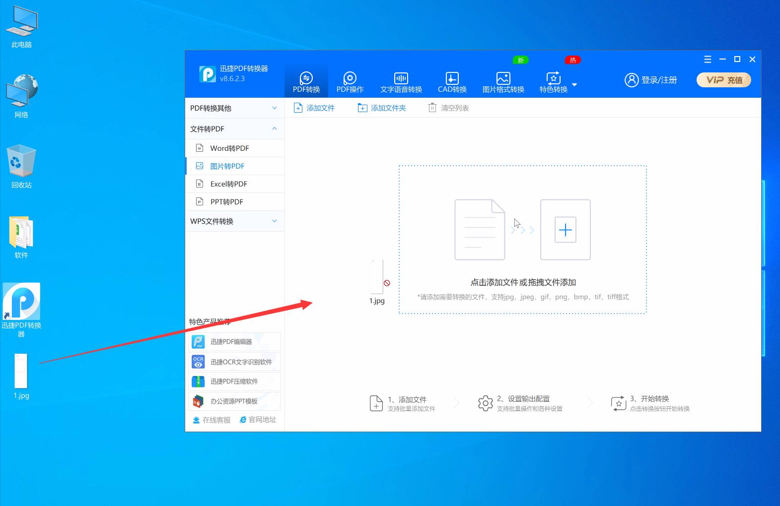Select PPT转PDF in the sidebar
This screenshot has height=506, width=780.
point(235,202)
